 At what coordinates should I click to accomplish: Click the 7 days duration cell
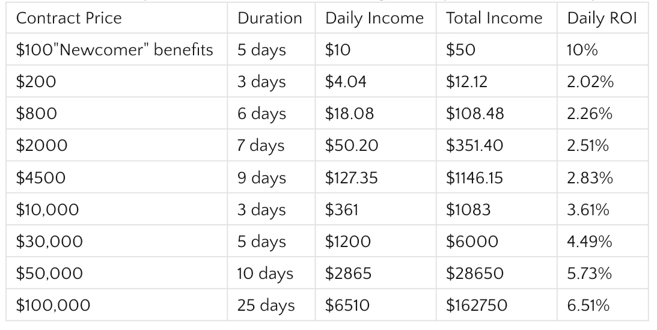[x=261, y=145]
